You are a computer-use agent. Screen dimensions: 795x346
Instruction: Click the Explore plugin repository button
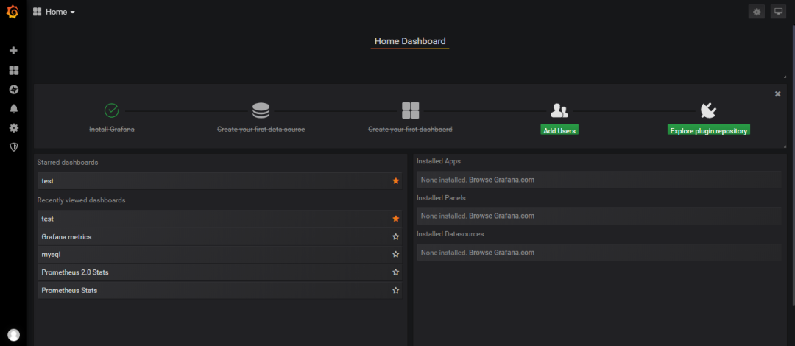point(708,130)
